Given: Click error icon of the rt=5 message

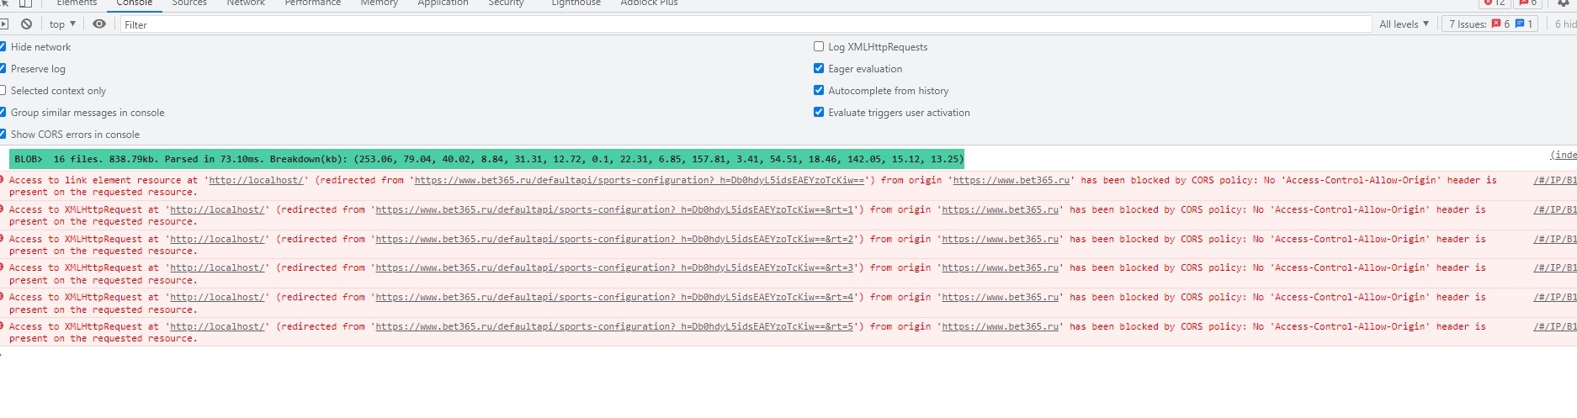Looking at the screenshot, I should (3, 326).
